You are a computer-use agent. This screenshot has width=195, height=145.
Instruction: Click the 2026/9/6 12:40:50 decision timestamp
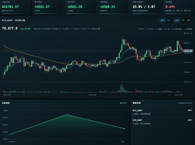pos(185,103)
